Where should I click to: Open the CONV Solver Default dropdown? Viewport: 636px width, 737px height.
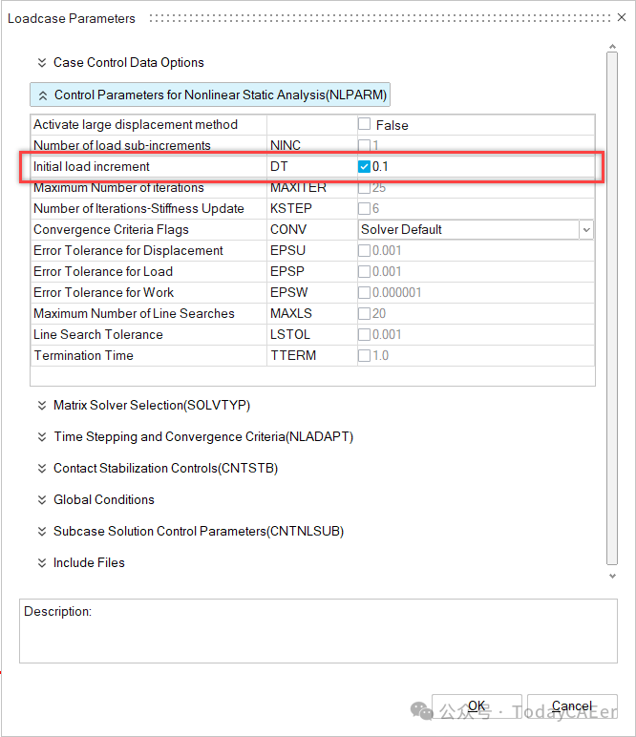586,230
